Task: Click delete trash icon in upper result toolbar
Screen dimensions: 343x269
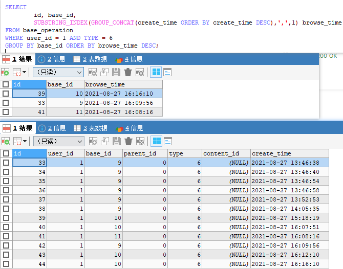Action: tap(128, 72)
